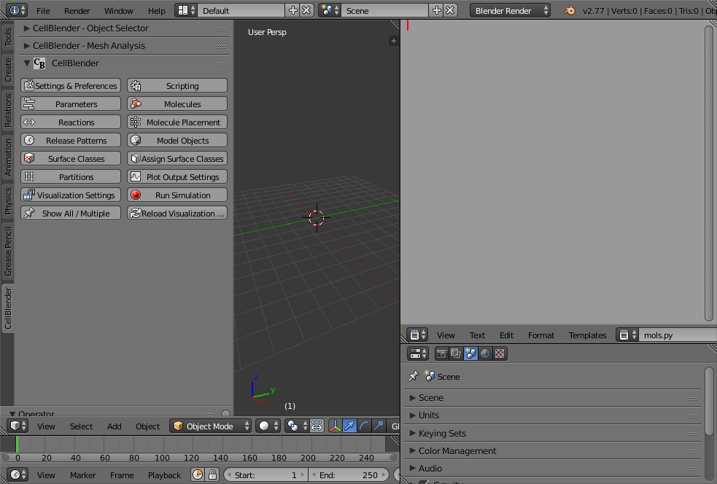Open viewport shading dropdown
The image size is (717, 484).
point(268,426)
